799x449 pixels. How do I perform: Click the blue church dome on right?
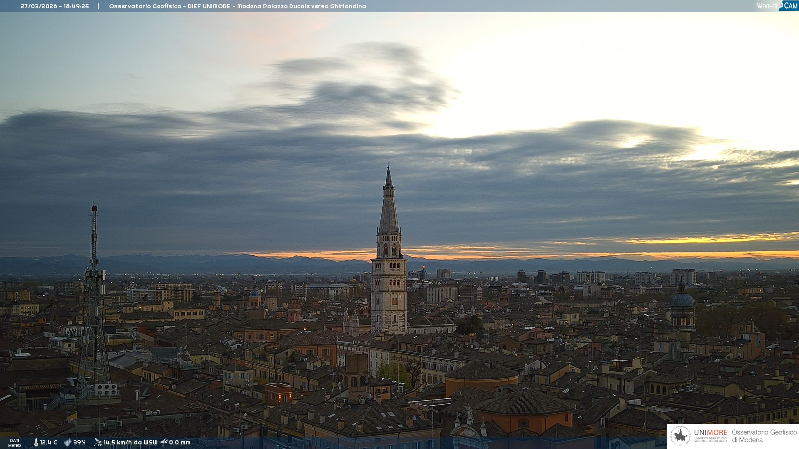point(682,299)
